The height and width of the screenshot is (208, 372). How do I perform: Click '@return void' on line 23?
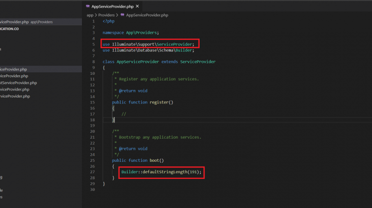pyautogui.click(x=133, y=149)
